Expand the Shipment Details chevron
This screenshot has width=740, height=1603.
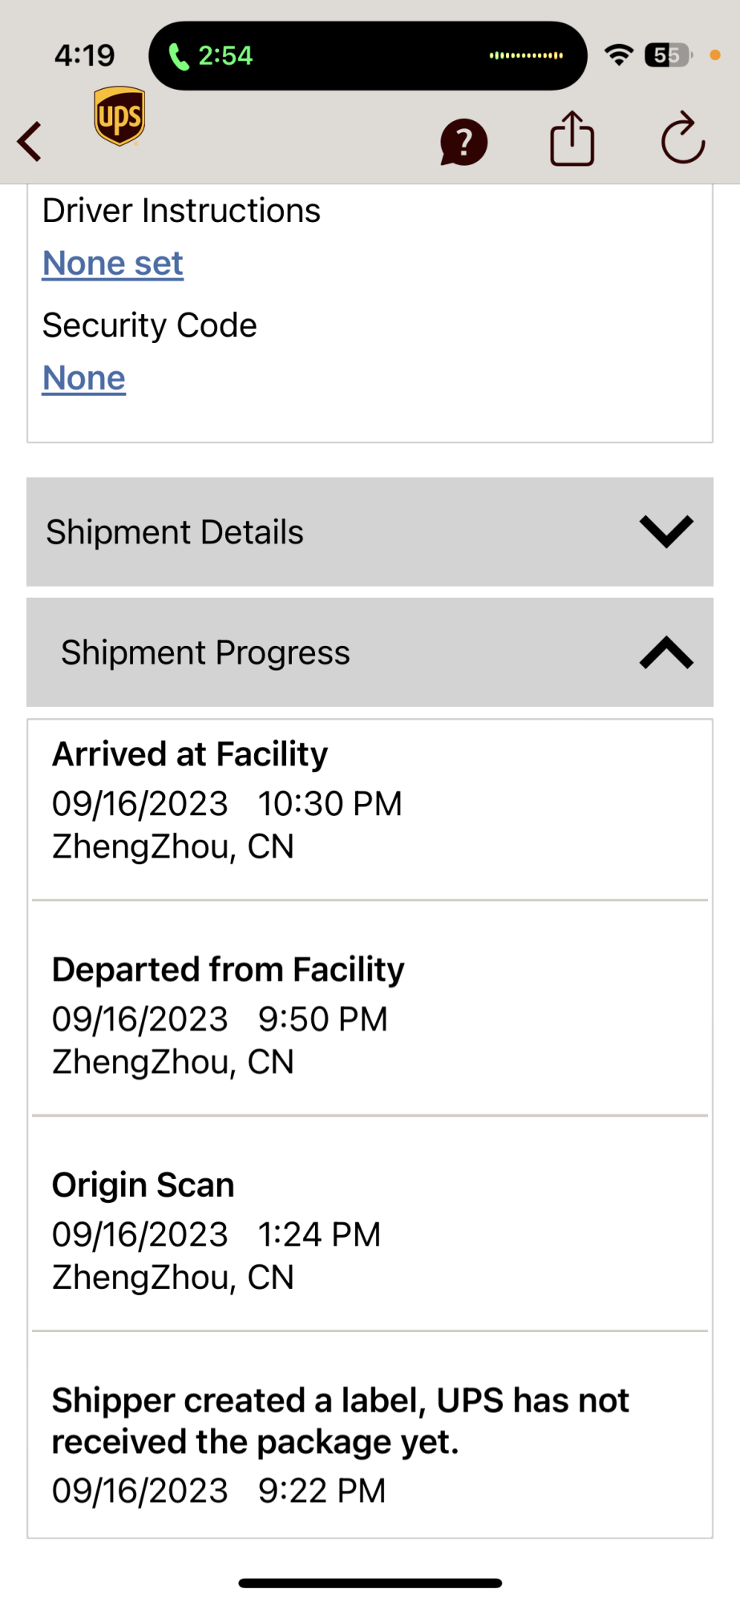tap(665, 531)
